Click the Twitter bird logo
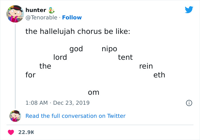The image size is (200, 140). coord(189,10)
